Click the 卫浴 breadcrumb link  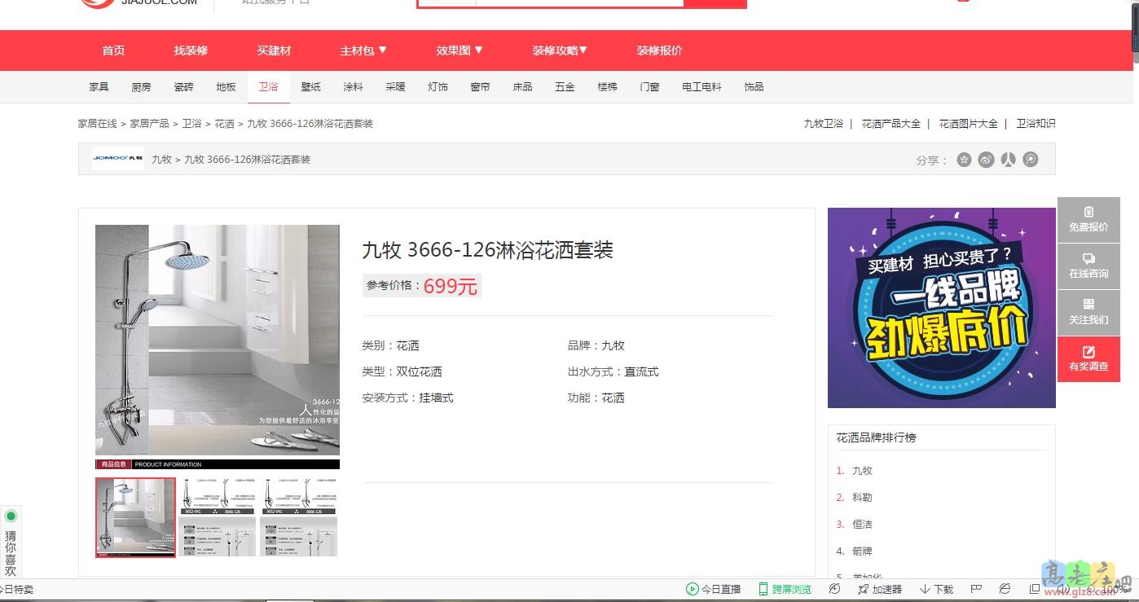191,123
